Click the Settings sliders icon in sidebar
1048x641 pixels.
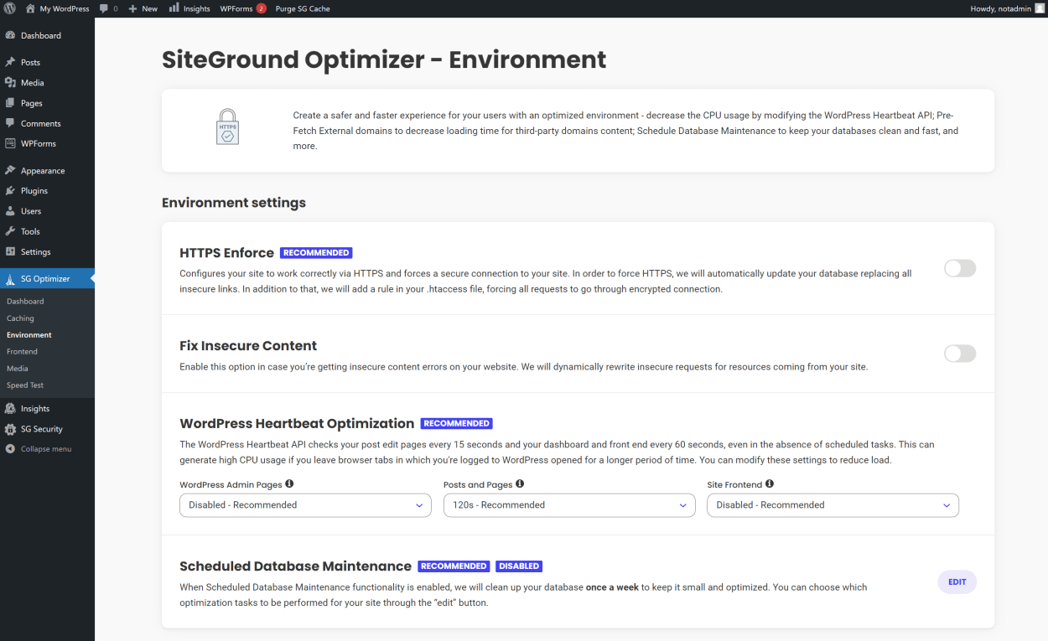[x=10, y=251]
